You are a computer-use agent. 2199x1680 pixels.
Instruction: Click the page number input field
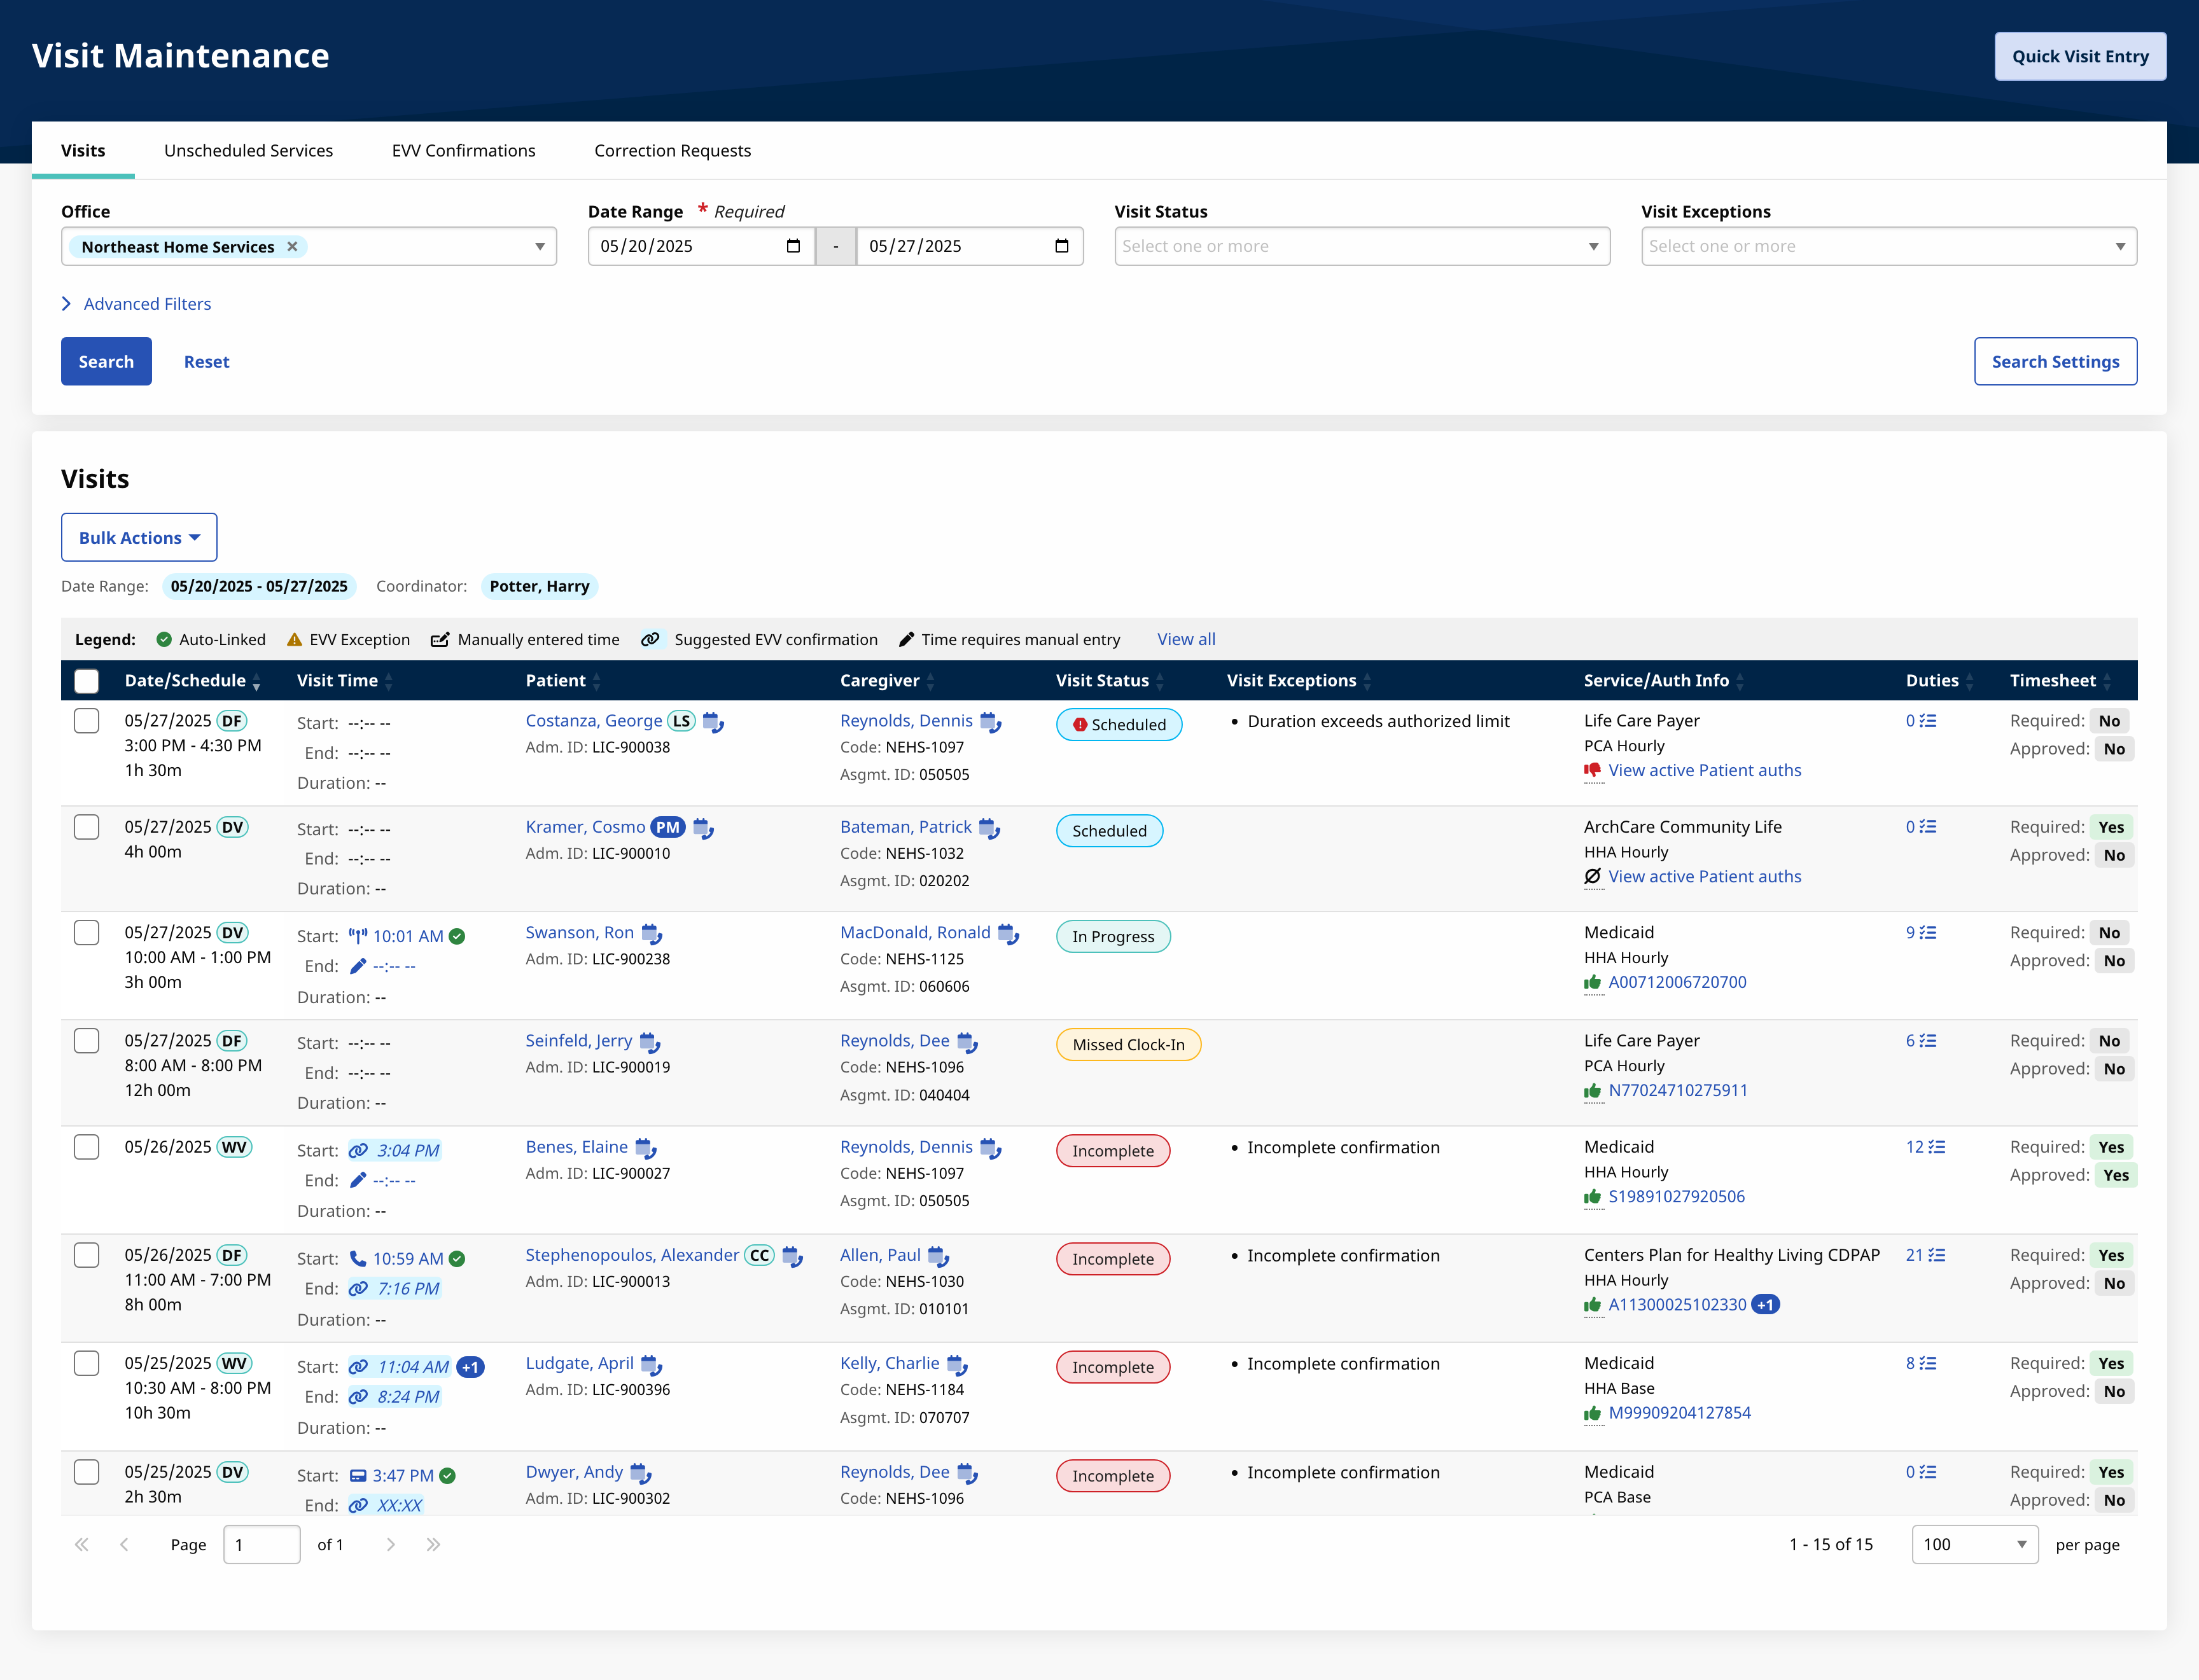261,1545
